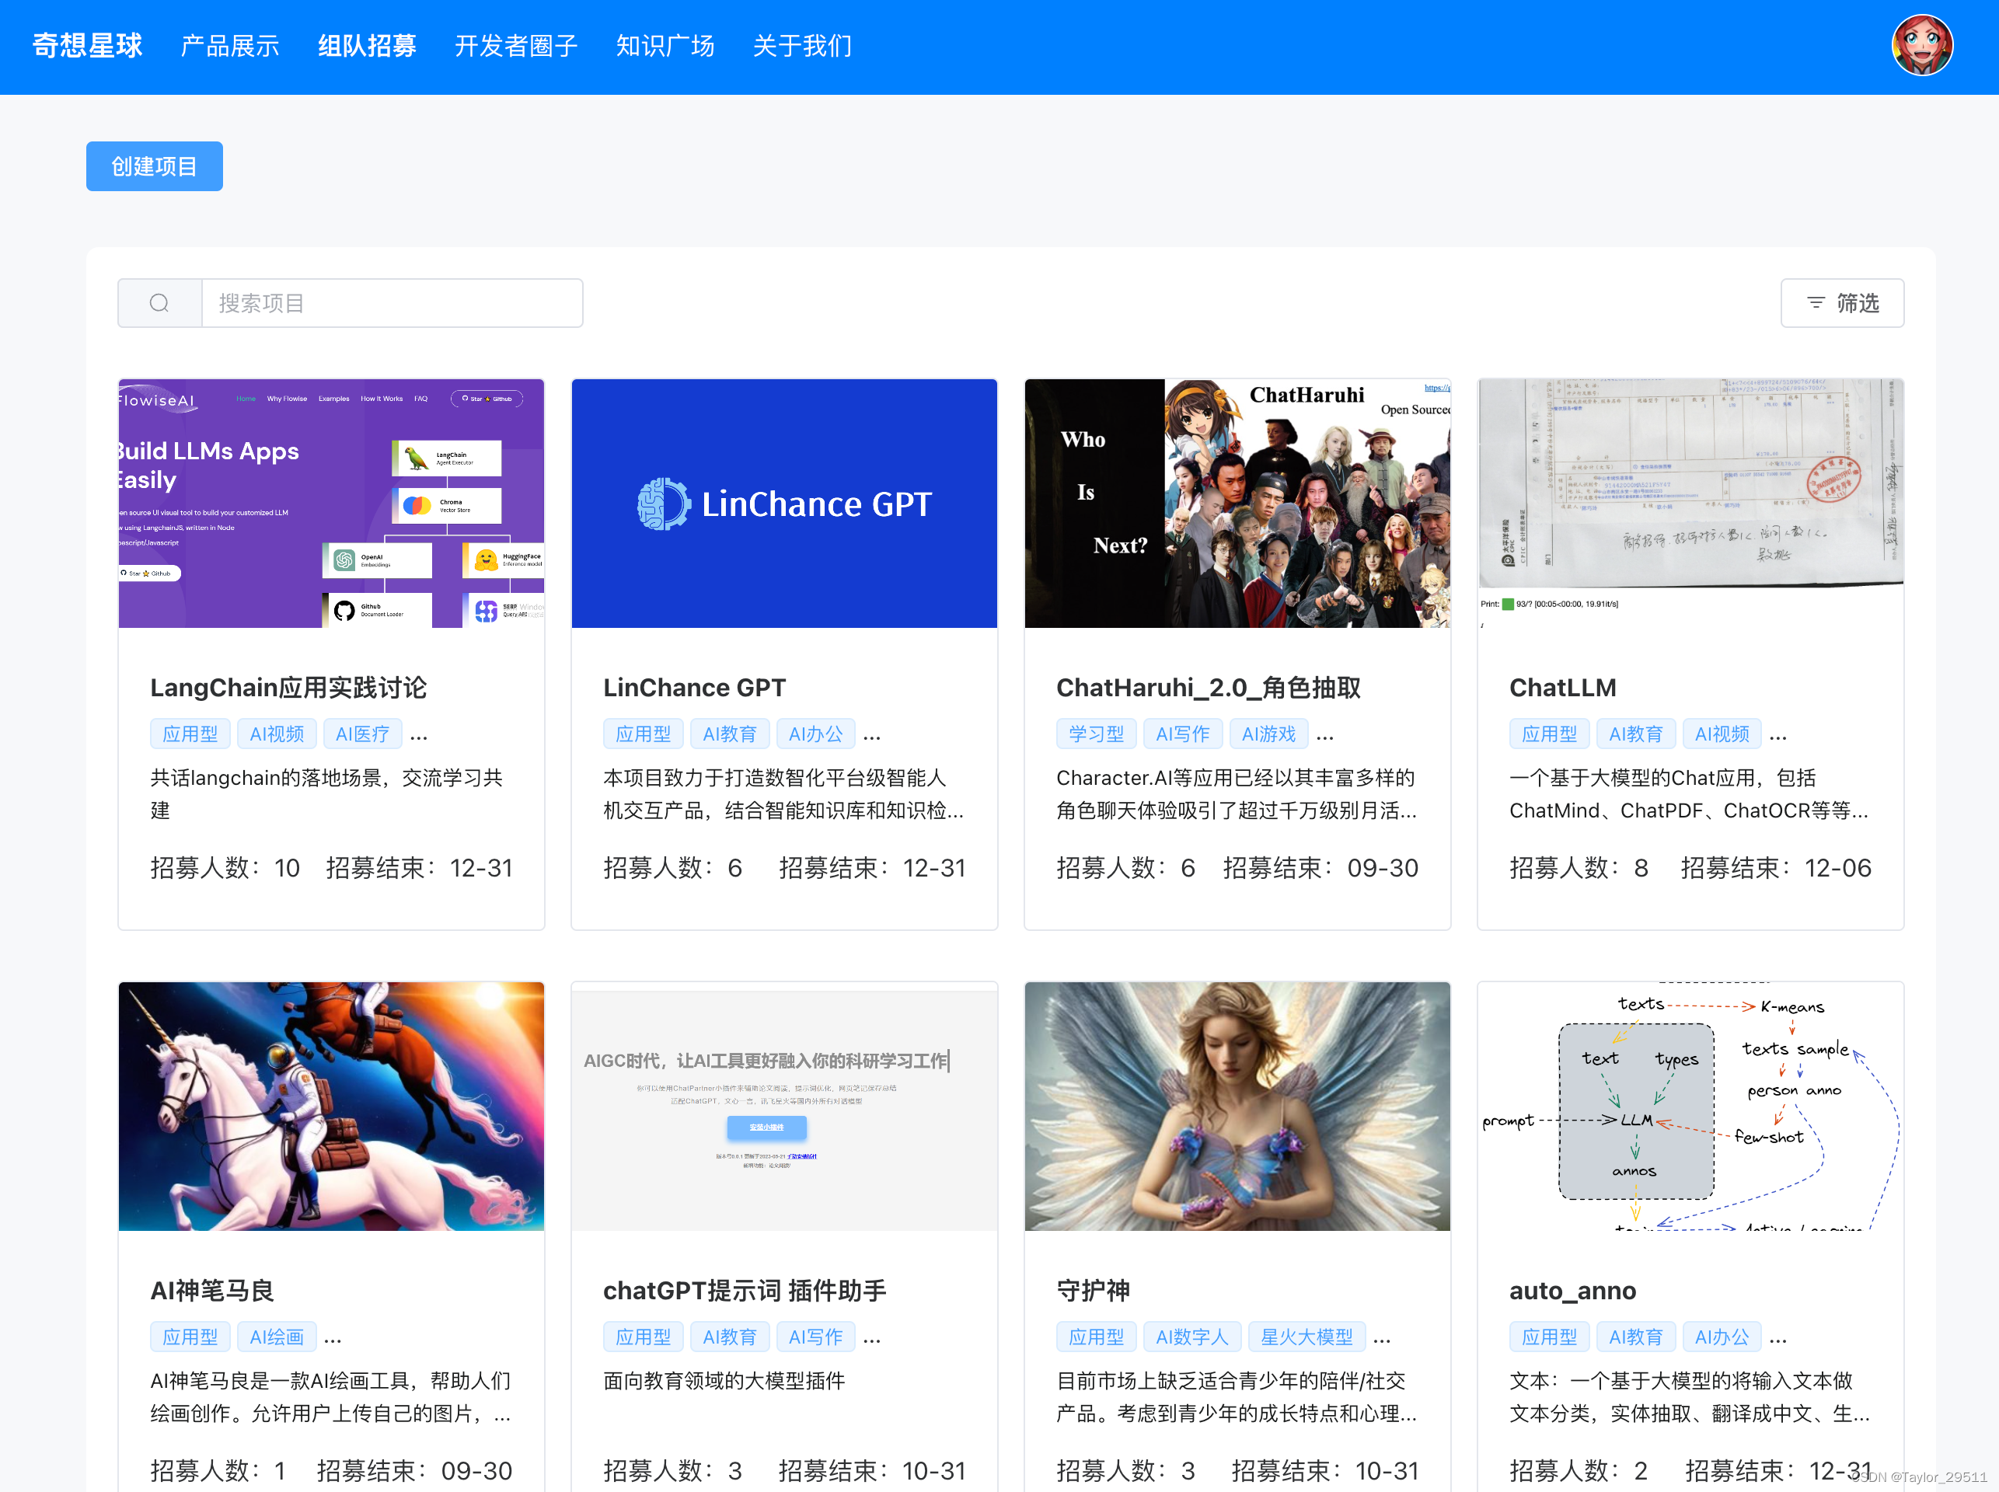Open the 筛选 filter button
Viewport: 1999px width, 1492px height.
1841,304
